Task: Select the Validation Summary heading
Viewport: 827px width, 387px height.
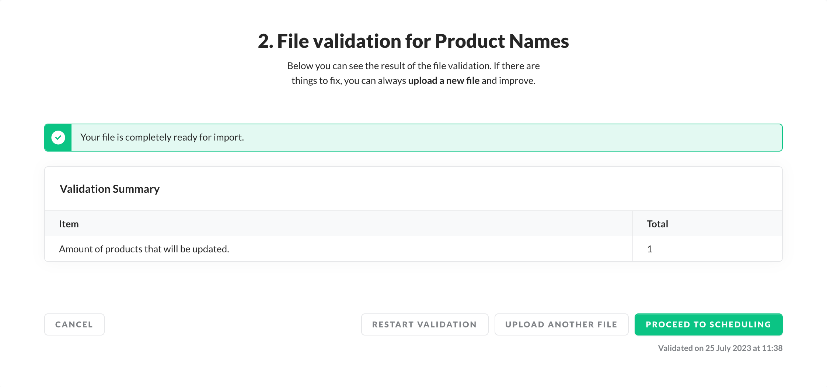Action: [109, 189]
